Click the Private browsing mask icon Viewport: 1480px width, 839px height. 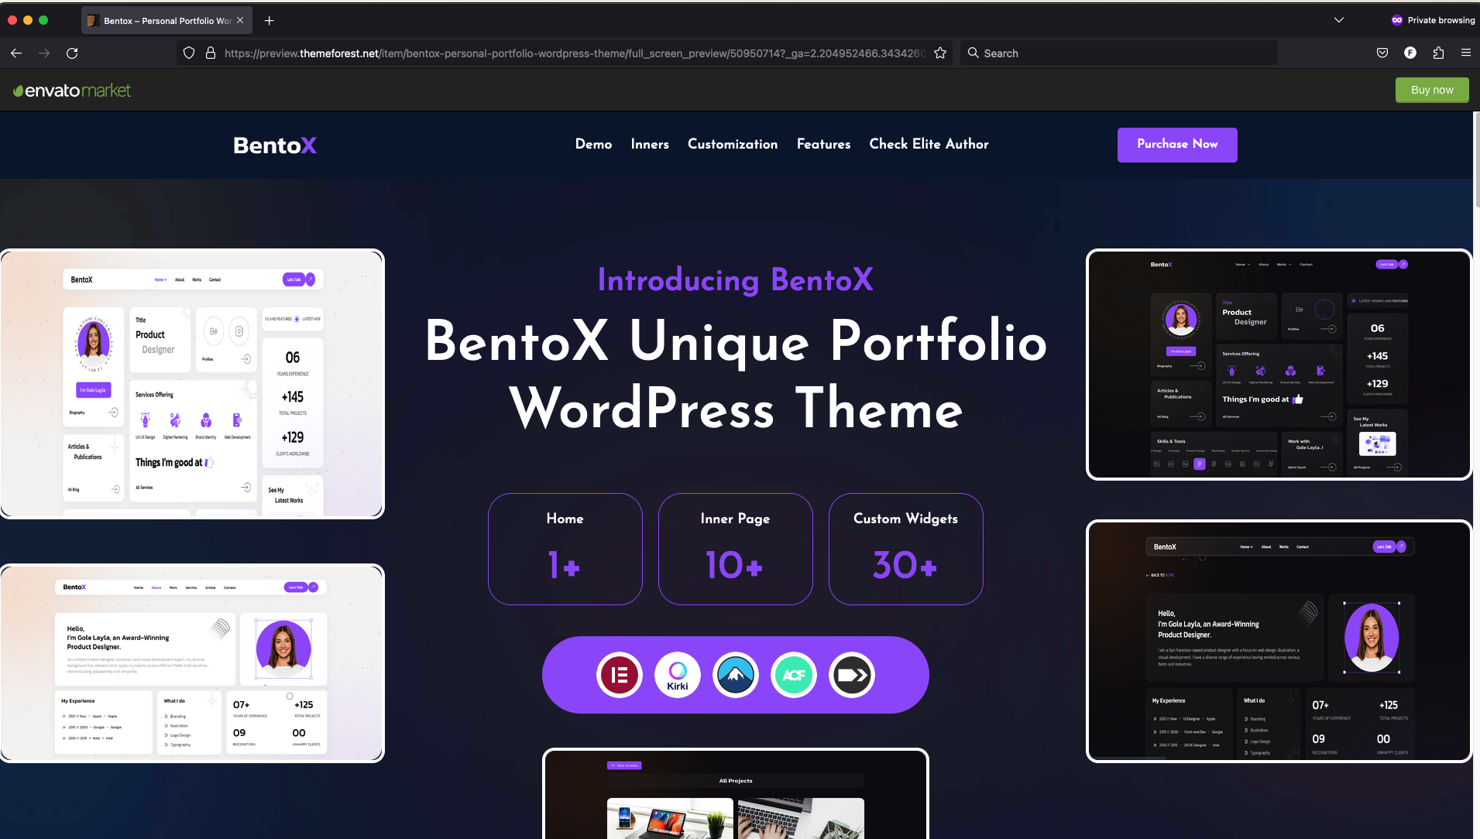(x=1397, y=21)
